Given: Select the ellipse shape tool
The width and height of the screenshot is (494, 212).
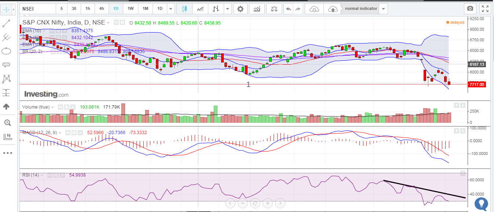Looking at the screenshot, I should click(6, 51).
